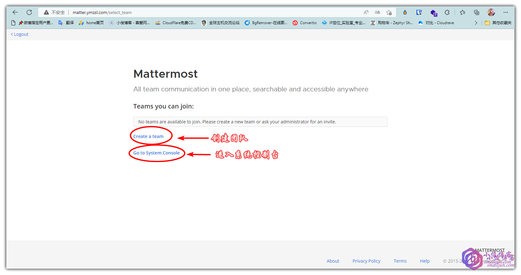Open the purple extension with badge 7
Screen dimensions: 521x275
[x=434, y=13]
